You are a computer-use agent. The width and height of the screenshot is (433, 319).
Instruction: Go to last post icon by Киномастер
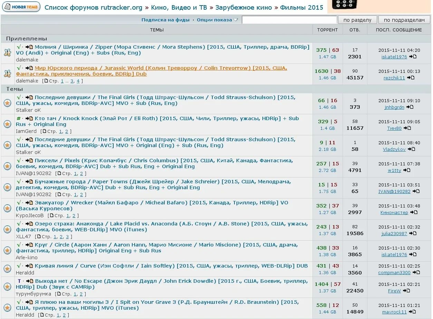[x=414, y=212]
